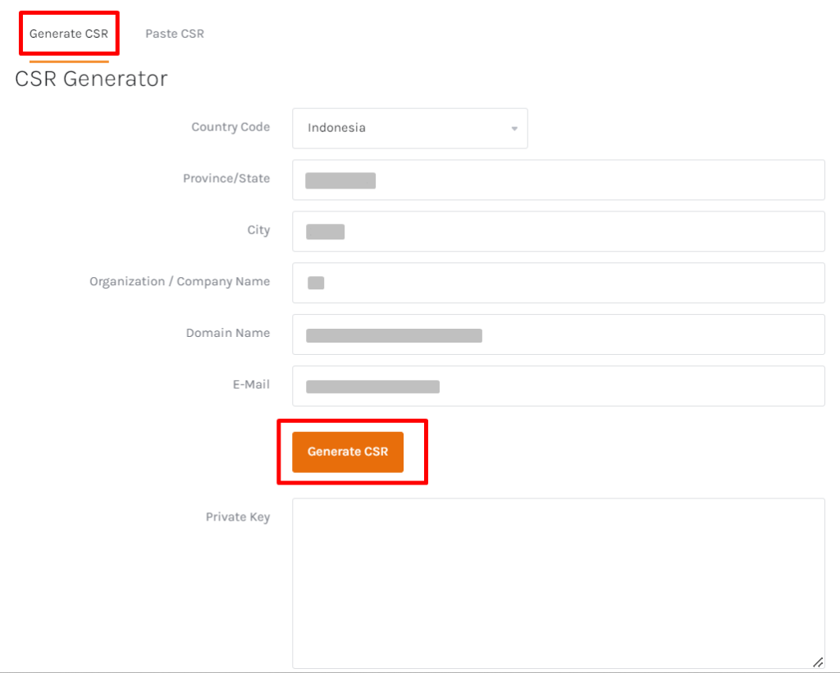Click the small arrow in Country Code selector
Image resolution: width=840 pixels, height=673 pixels.
(514, 129)
